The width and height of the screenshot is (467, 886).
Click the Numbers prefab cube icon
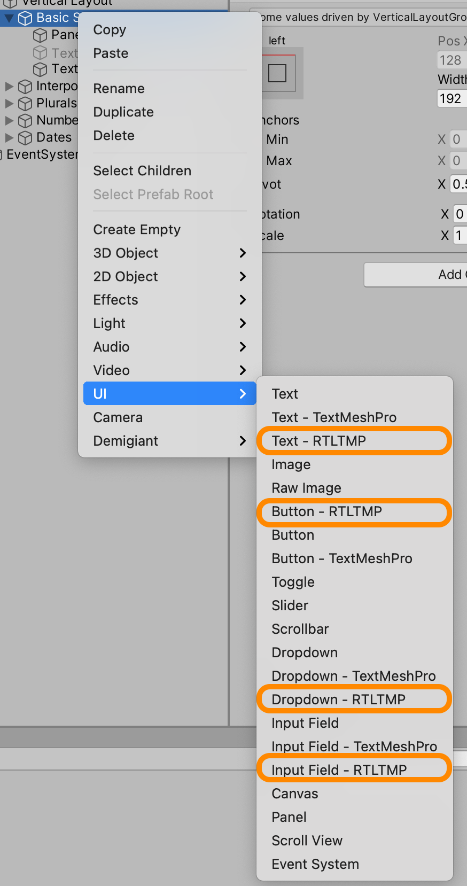pos(25,120)
